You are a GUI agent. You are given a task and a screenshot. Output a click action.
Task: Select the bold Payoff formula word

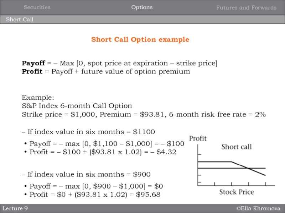click(x=33, y=63)
